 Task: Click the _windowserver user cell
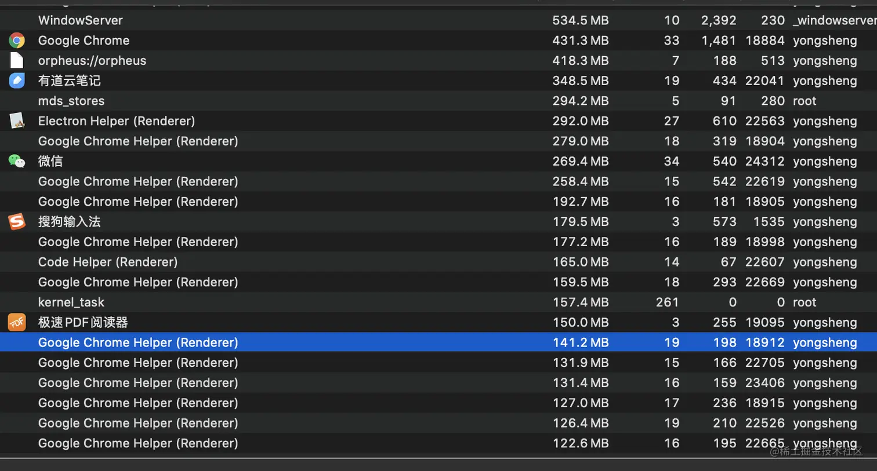(x=835, y=20)
